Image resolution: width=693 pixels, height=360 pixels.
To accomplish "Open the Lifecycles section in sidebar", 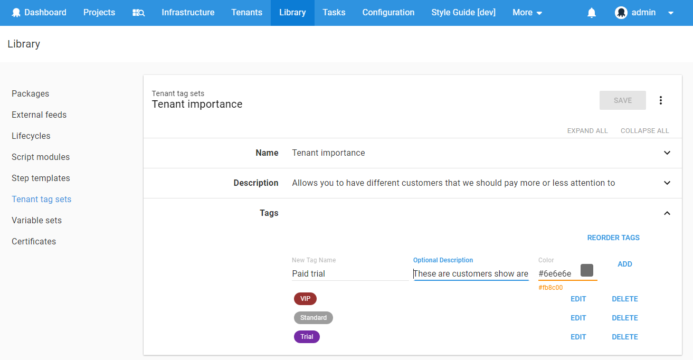I will coord(31,136).
